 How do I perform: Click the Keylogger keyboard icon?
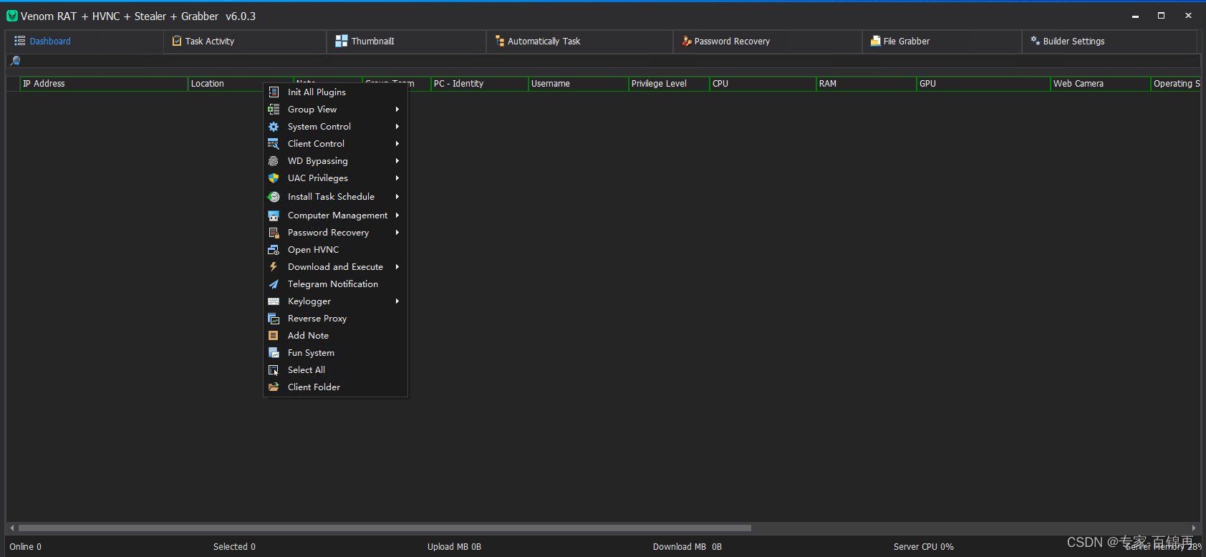(x=274, y=301)
